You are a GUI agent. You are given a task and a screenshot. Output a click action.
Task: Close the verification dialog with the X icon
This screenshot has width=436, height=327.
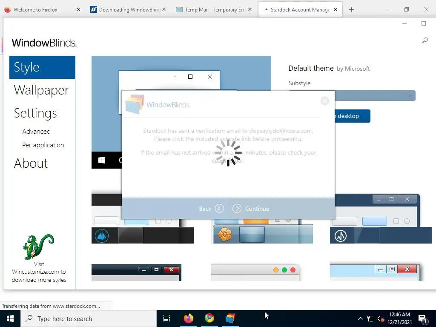[325, 100]
